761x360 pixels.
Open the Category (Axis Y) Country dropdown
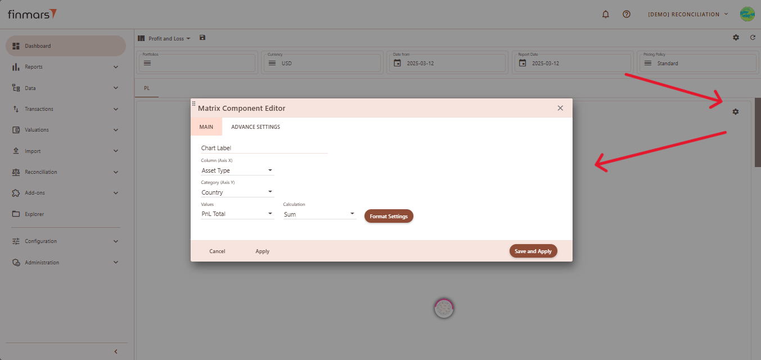pyautogui.click(x=237, y=192)
